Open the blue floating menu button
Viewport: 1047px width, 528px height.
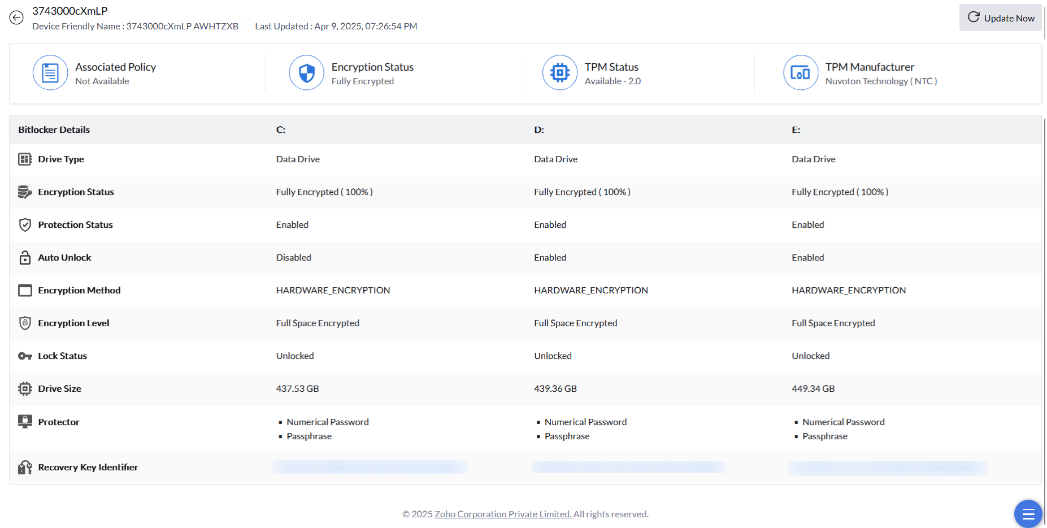click(x=1028, y=514)
